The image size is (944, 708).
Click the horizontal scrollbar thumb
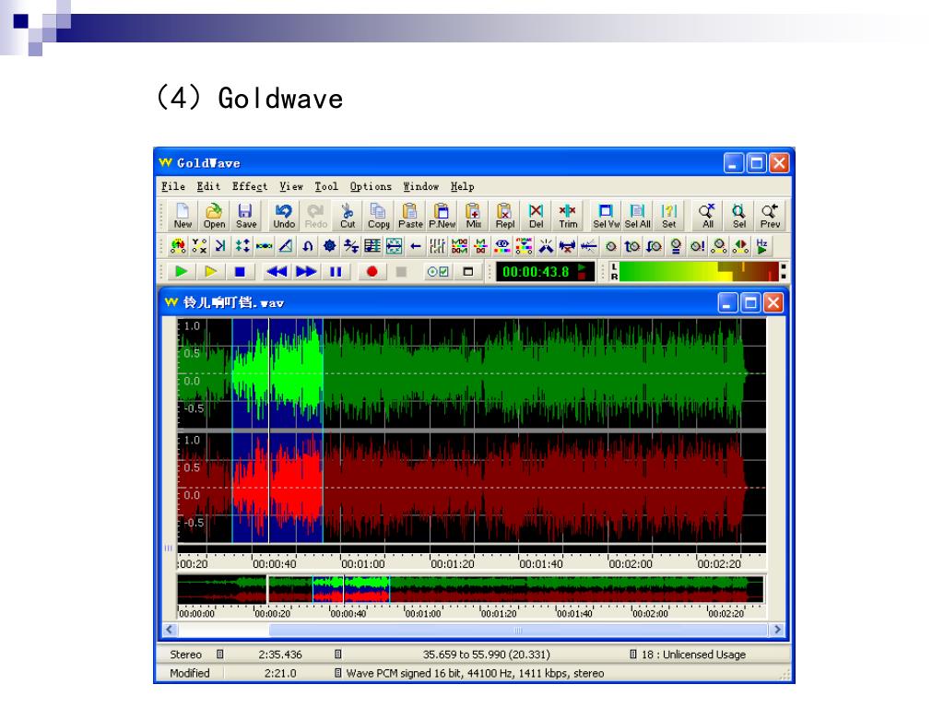click(x=518, y=630)
